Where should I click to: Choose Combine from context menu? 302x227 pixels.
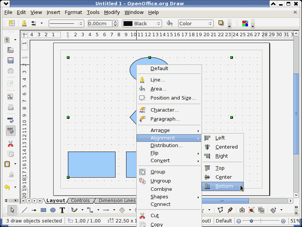point(169,189)
